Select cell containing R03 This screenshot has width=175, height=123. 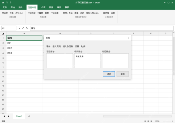pos(24,53)
